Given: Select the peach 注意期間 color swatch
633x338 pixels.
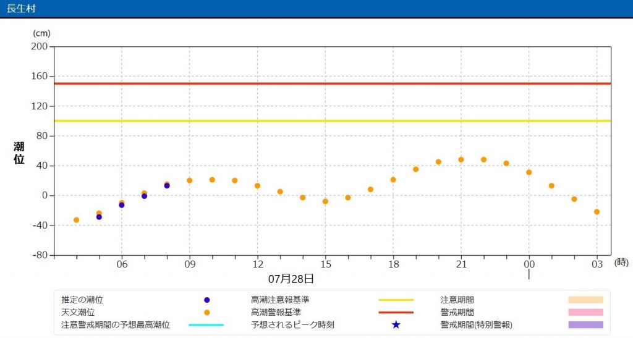Looking at the screenshot, I should (586, 300).
